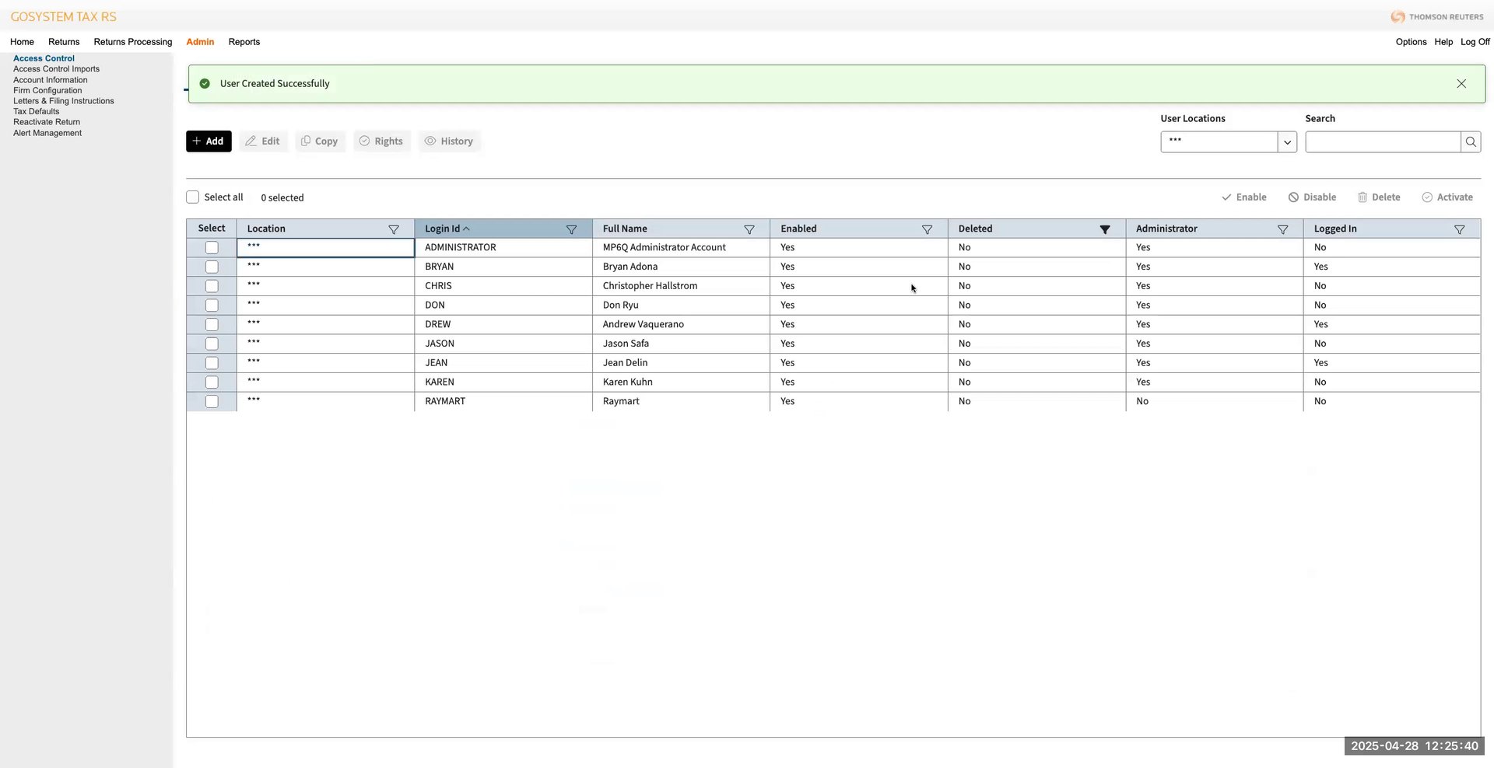This screenshot has width=1494, height=768.
Task: Check the ADMINISTRATOR row checkbox
Action: pyautogui.click(x=212, y=248)
